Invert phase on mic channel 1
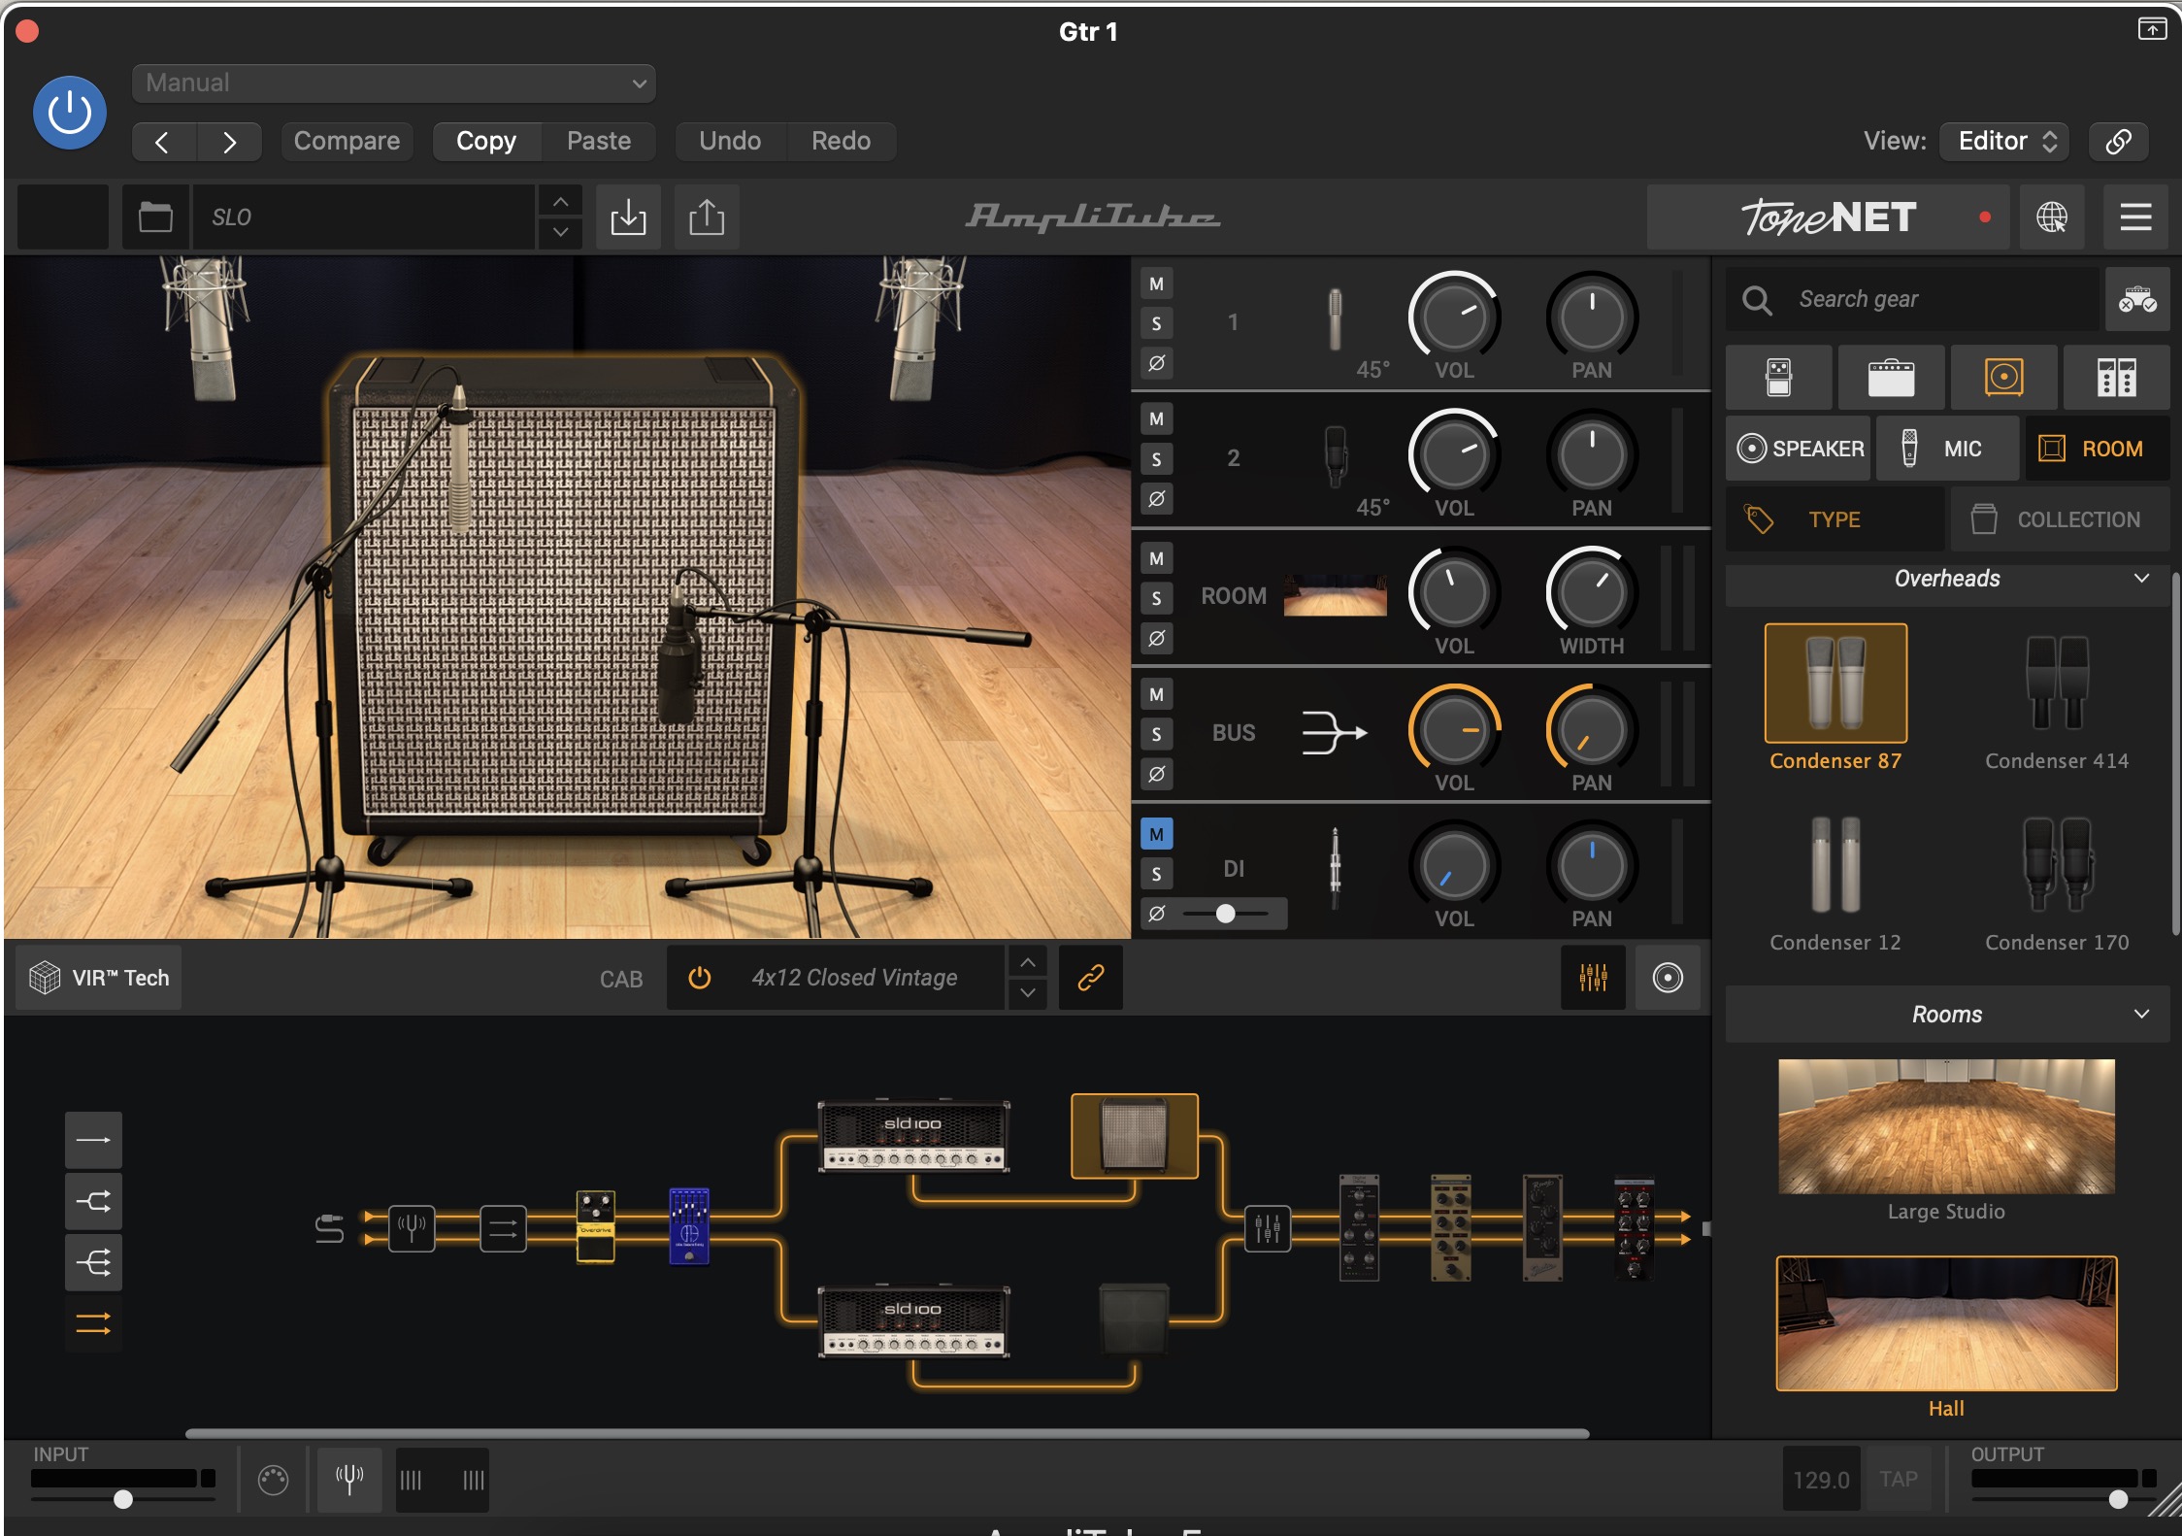The image size is (2182, 1536). click(x=1156, y=363)
